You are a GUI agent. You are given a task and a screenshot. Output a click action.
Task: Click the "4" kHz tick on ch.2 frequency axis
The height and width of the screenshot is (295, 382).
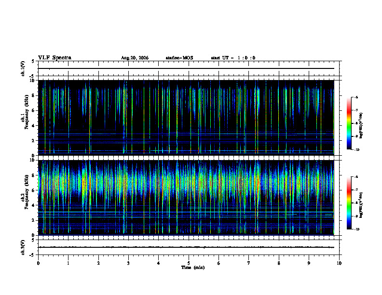click(34, 205)
